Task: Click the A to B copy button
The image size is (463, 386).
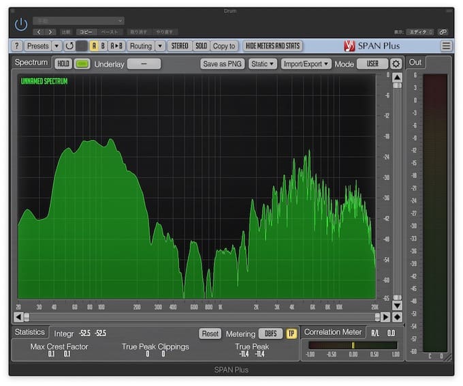Action: pyautogui.click(x=116, y=46)
